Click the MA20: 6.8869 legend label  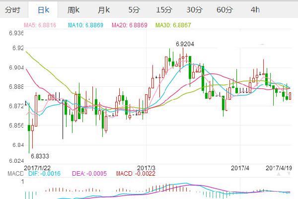pyautogui.click(x=130, y=25)
